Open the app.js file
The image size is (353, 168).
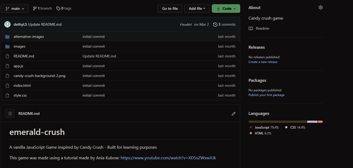18,66
